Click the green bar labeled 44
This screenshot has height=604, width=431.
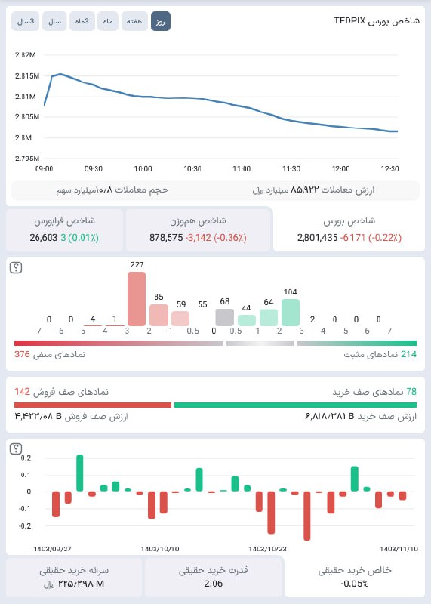pyautogui.click(x=247, y=320)
